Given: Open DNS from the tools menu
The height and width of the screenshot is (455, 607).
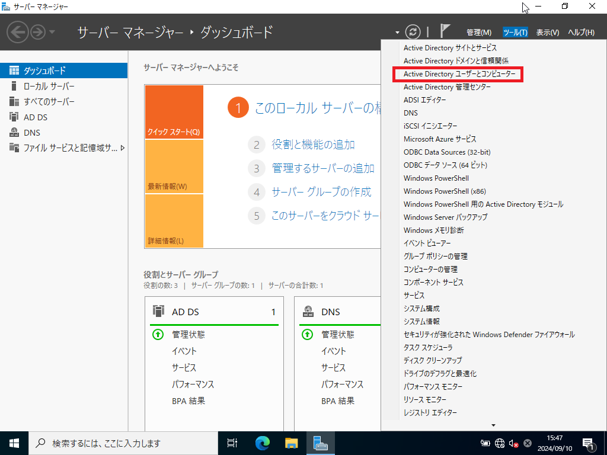Looking at the screenshot, I should (411, 113).
